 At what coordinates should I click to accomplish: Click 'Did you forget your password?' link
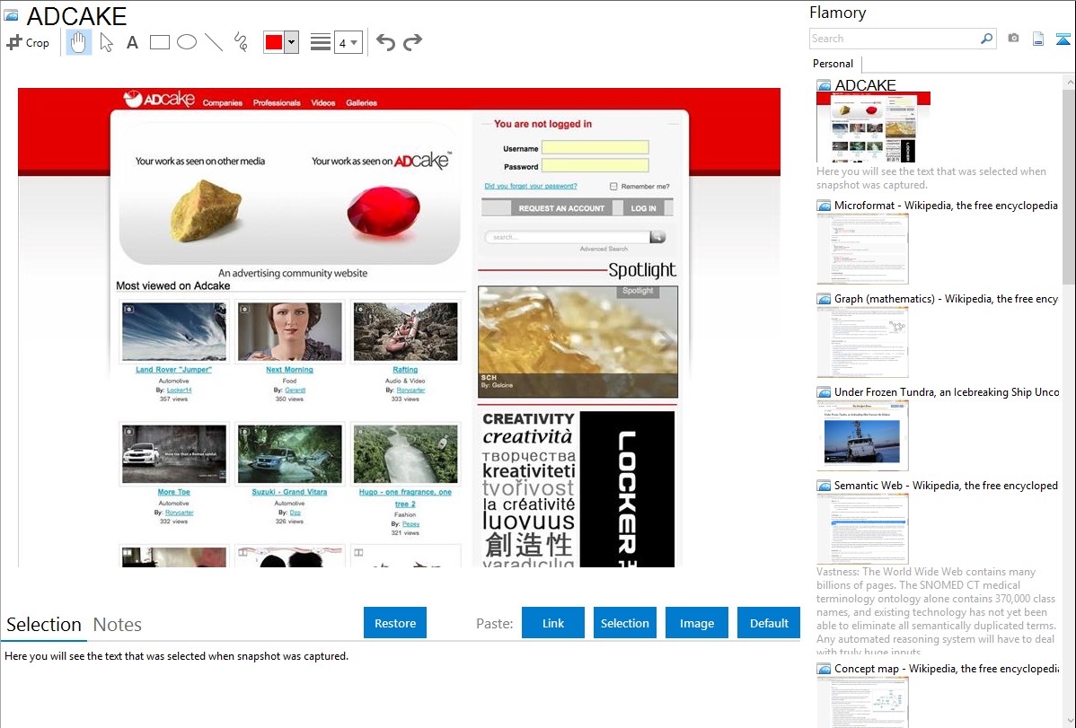(531, 186)
